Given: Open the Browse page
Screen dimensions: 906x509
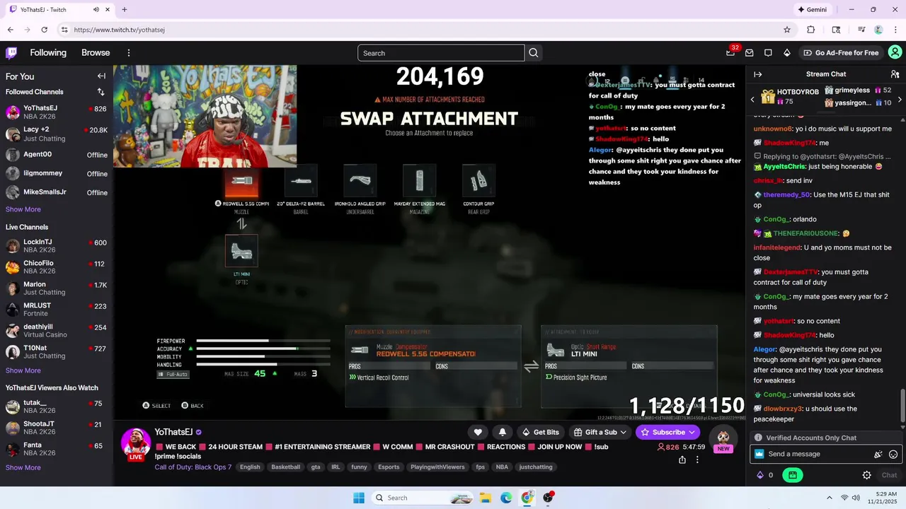Looking at the screenshot, I should (x=96, y=53).
